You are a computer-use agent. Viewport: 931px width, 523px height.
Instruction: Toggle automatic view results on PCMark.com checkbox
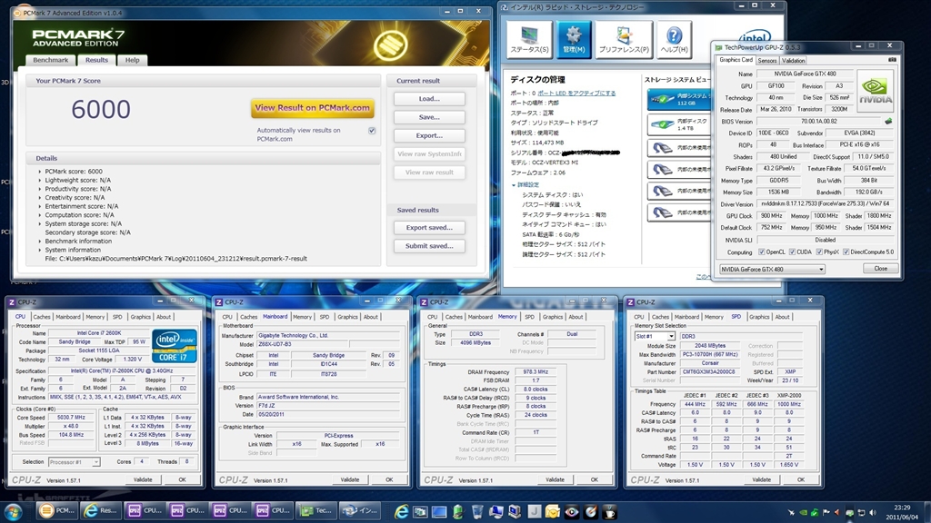pyautogui.click(x=372, y=131)
